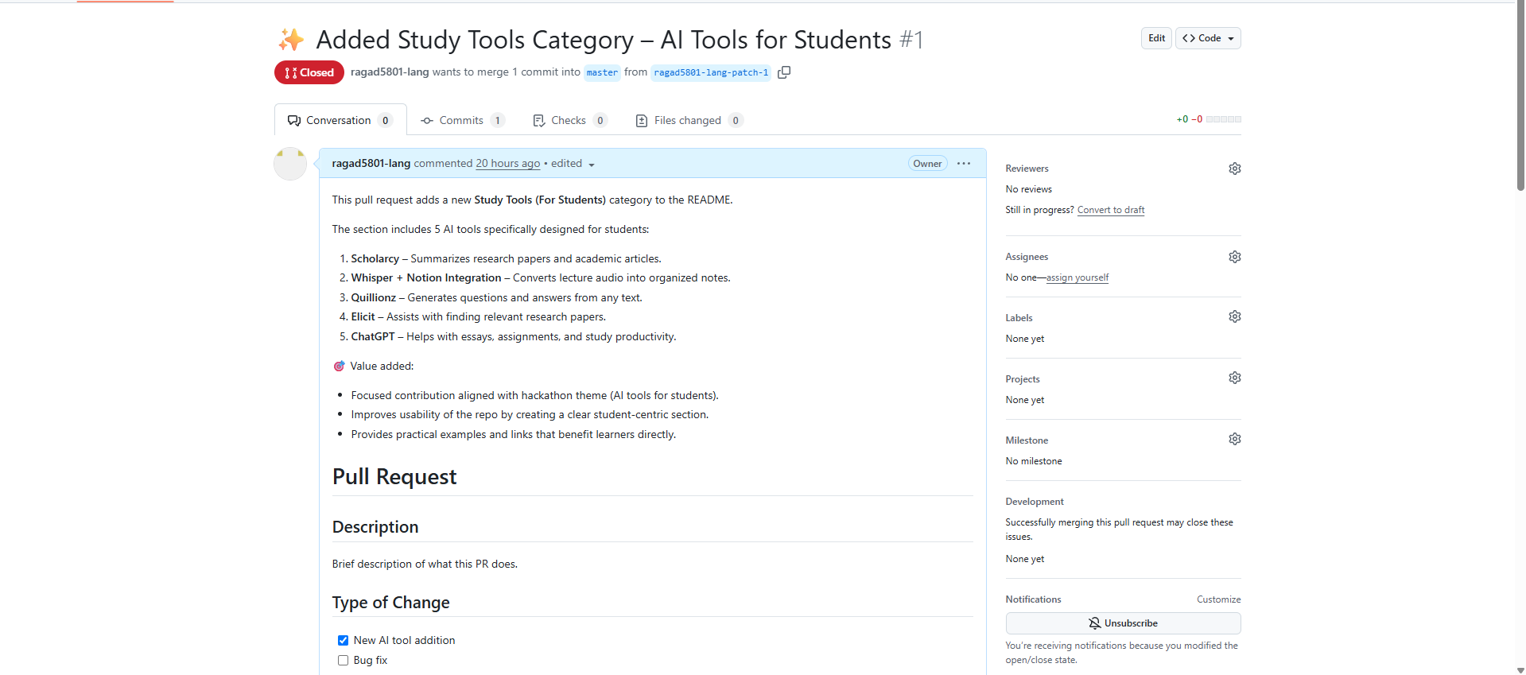Uncheck New AI tool addition checkbox
The height and width of the screenshot is (675, 1526).
point(343,641)
